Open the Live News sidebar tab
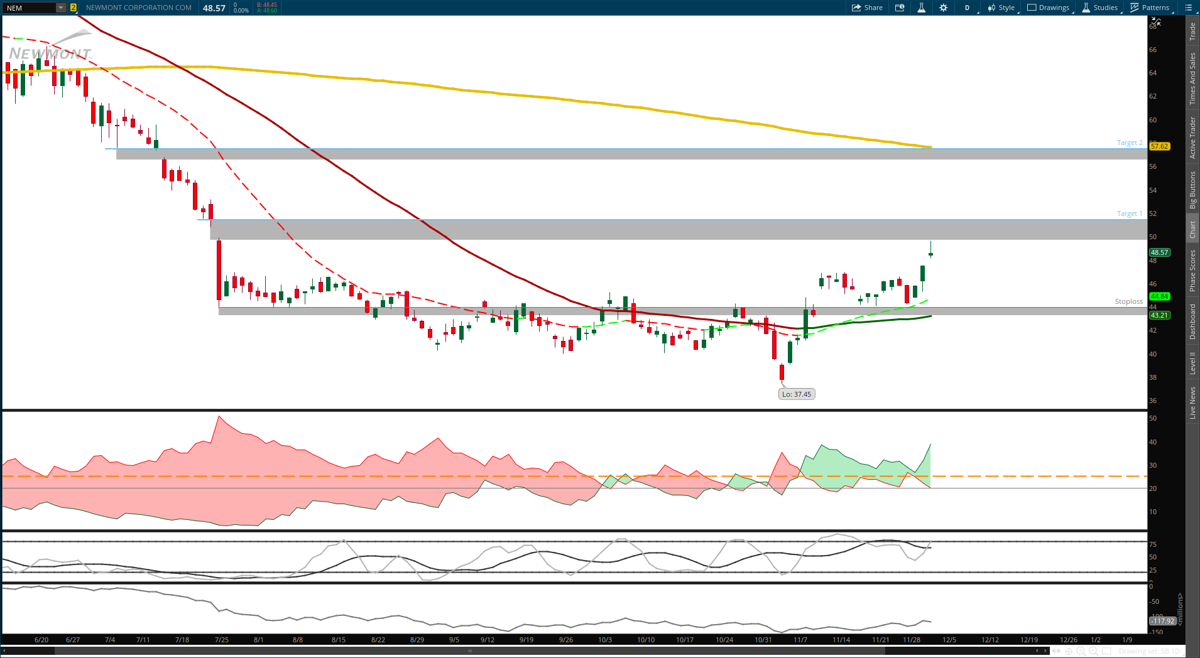This screenshot has width=1200, height=658. tap(1192, 402)
